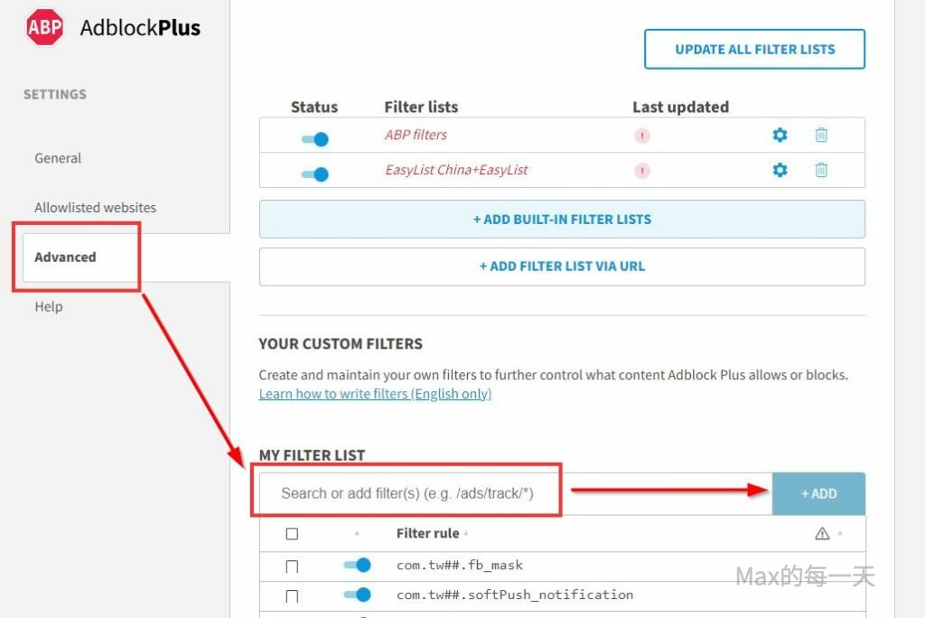This screenshot has height=618, width=925.
Task: Toggle the com.tw##.fb_mask filter rule
Action: pos(358,566)
